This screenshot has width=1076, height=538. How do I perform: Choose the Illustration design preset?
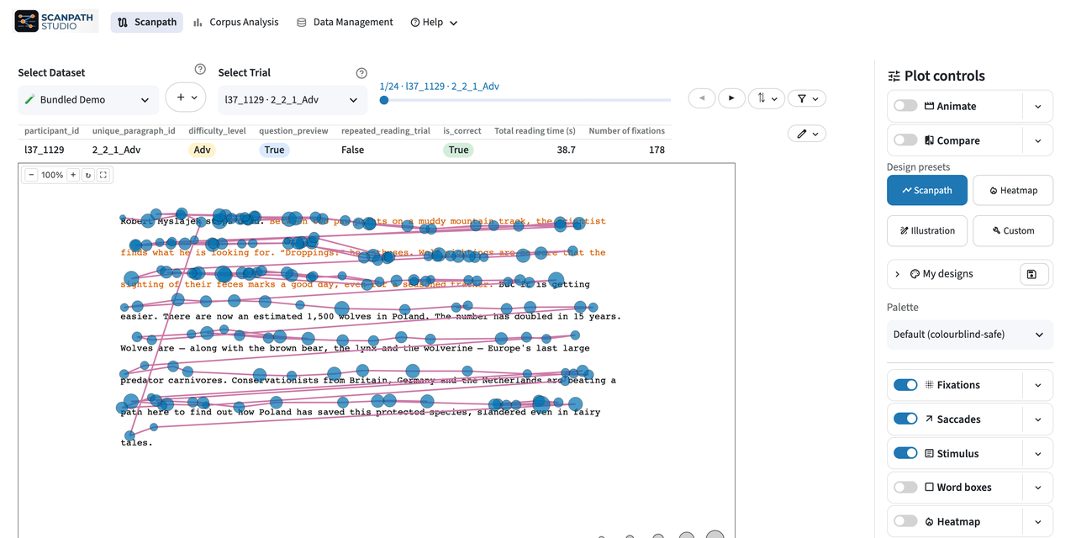pos(927,230)
